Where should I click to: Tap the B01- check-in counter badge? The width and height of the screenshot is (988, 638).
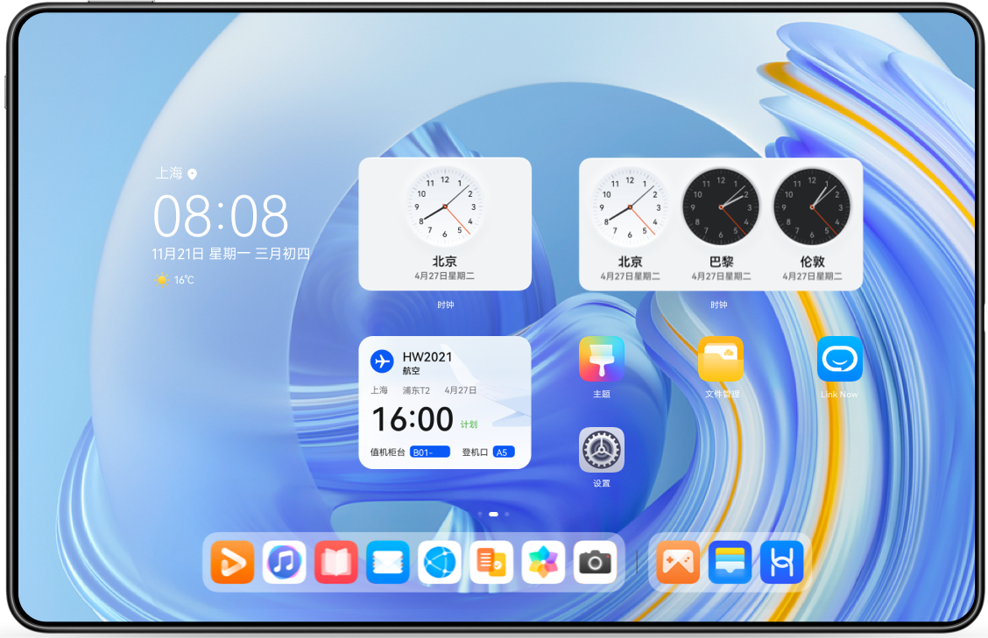pyautogui.click(x=430, y=452)
